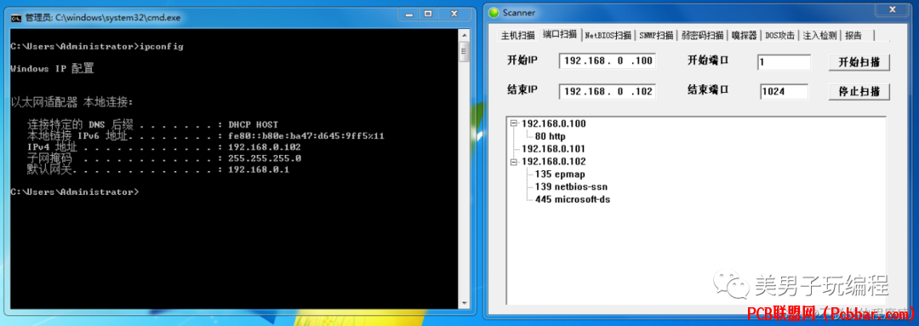
Task: Switch to the 弱密码扫描 tab
Action: click(x=703, y=36)
